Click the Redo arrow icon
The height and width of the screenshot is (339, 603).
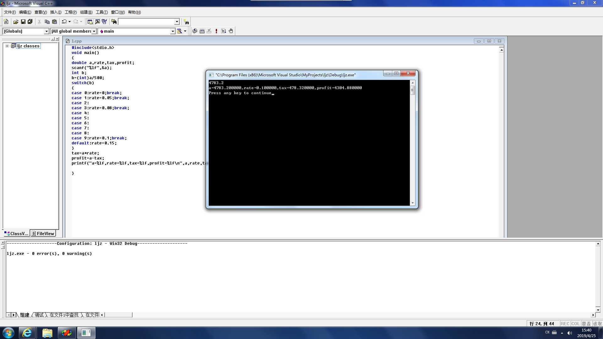pyautogui.click(x=76, y=22)
